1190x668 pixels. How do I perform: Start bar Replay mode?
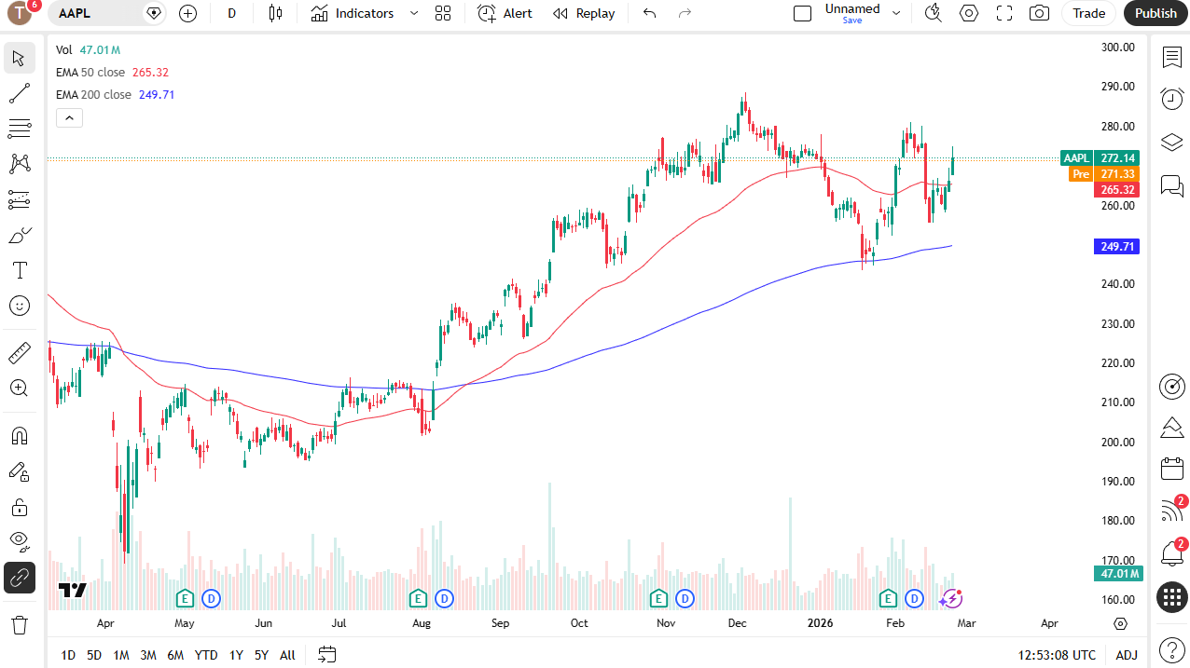pyautogui.click(x=584, y=13)
